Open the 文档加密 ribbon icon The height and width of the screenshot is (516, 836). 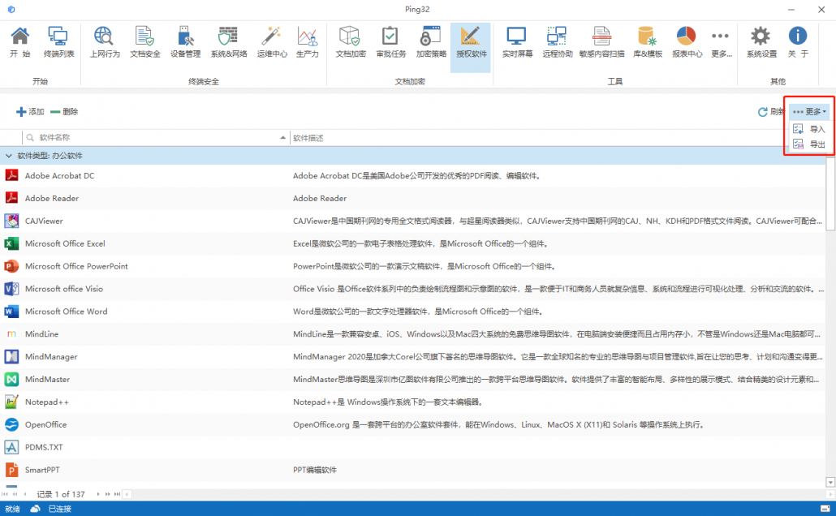[x=351, y=41]
